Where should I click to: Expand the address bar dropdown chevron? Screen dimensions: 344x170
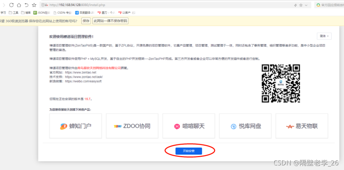tap(306, 5)
